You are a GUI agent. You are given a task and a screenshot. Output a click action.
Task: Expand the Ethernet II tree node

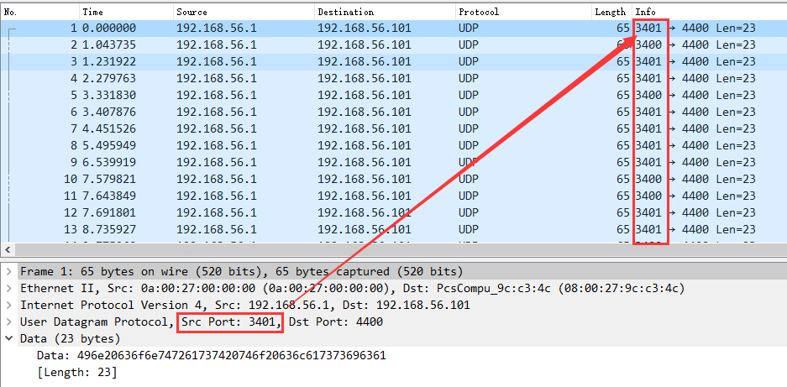(x=9, y=289)
